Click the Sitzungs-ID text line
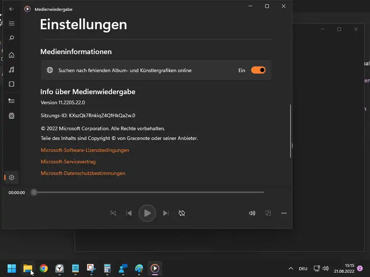The width and height of the screenshot is (370, 277). (88, 115)
